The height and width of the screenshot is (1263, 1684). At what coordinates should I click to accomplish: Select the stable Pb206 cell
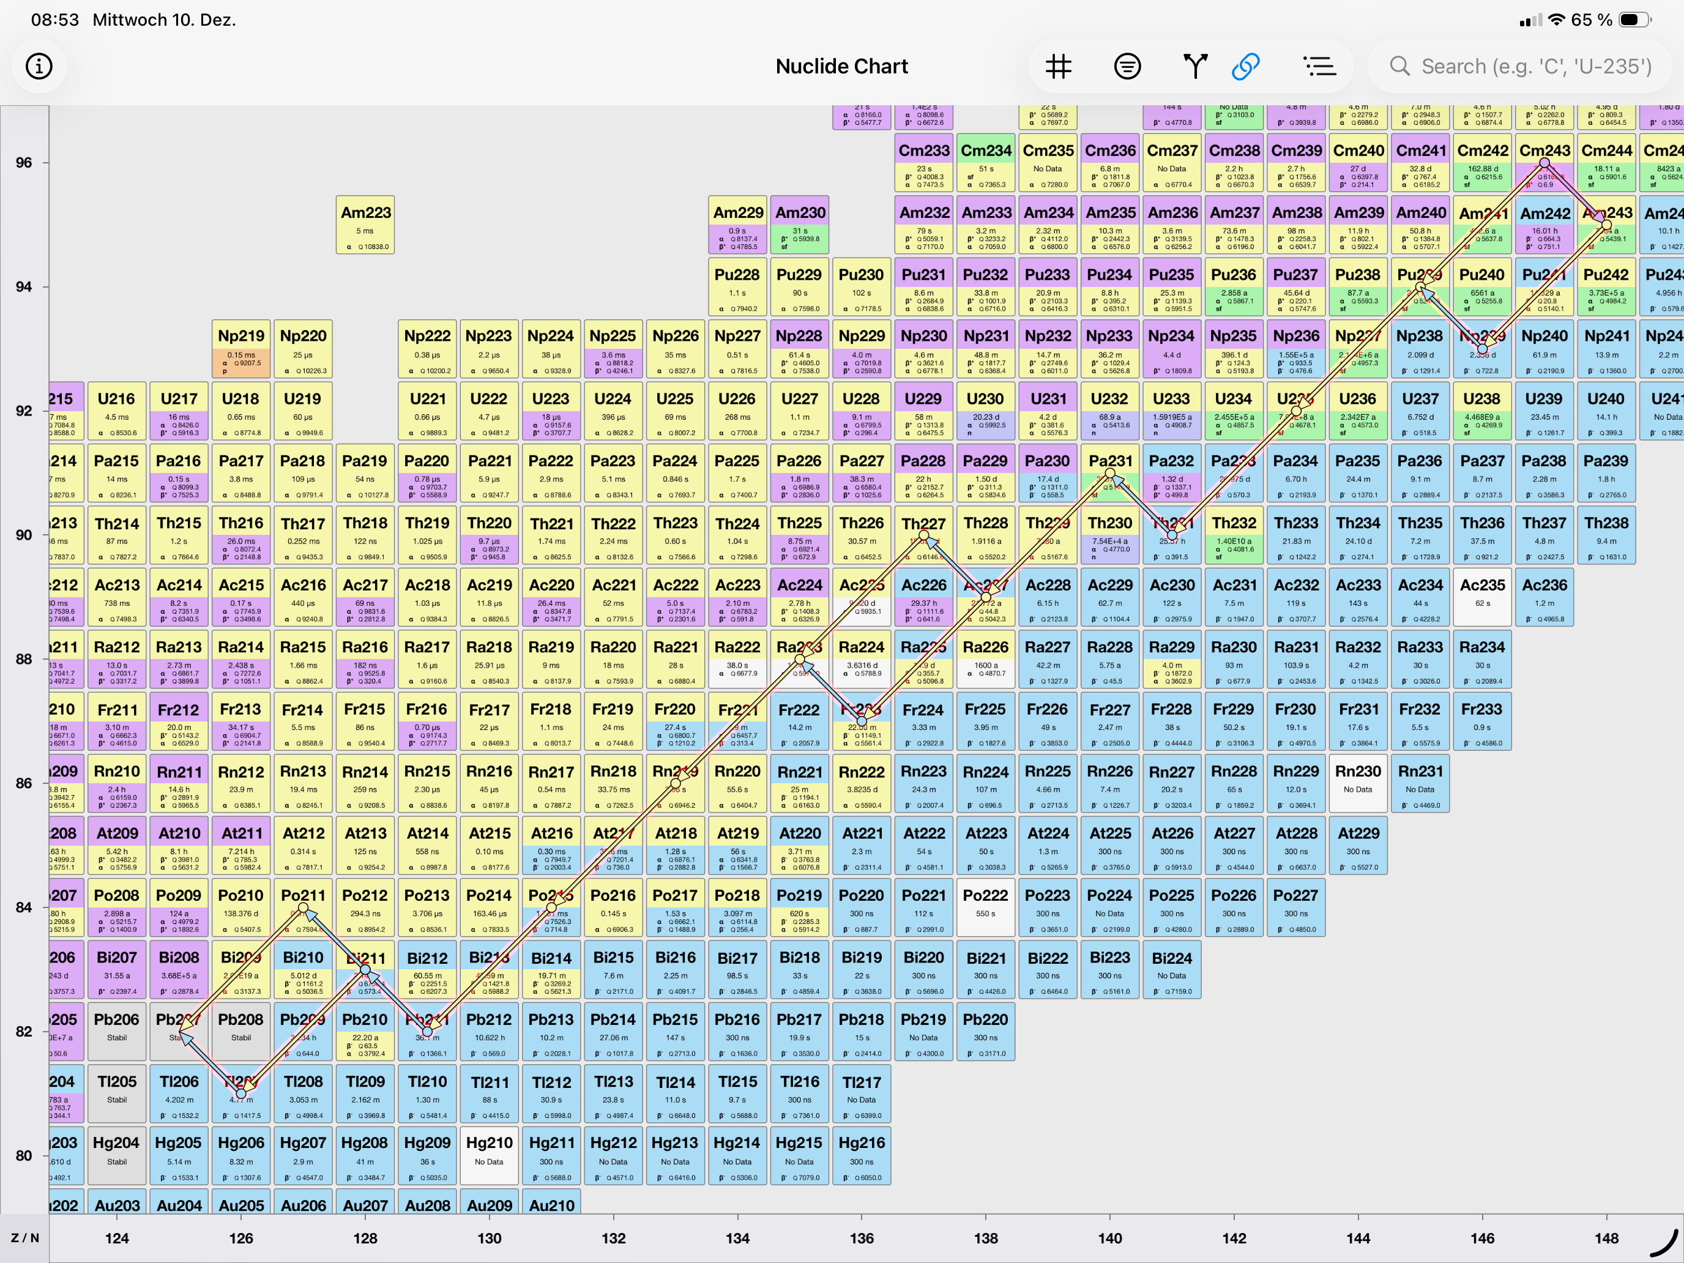[116, 1032]
